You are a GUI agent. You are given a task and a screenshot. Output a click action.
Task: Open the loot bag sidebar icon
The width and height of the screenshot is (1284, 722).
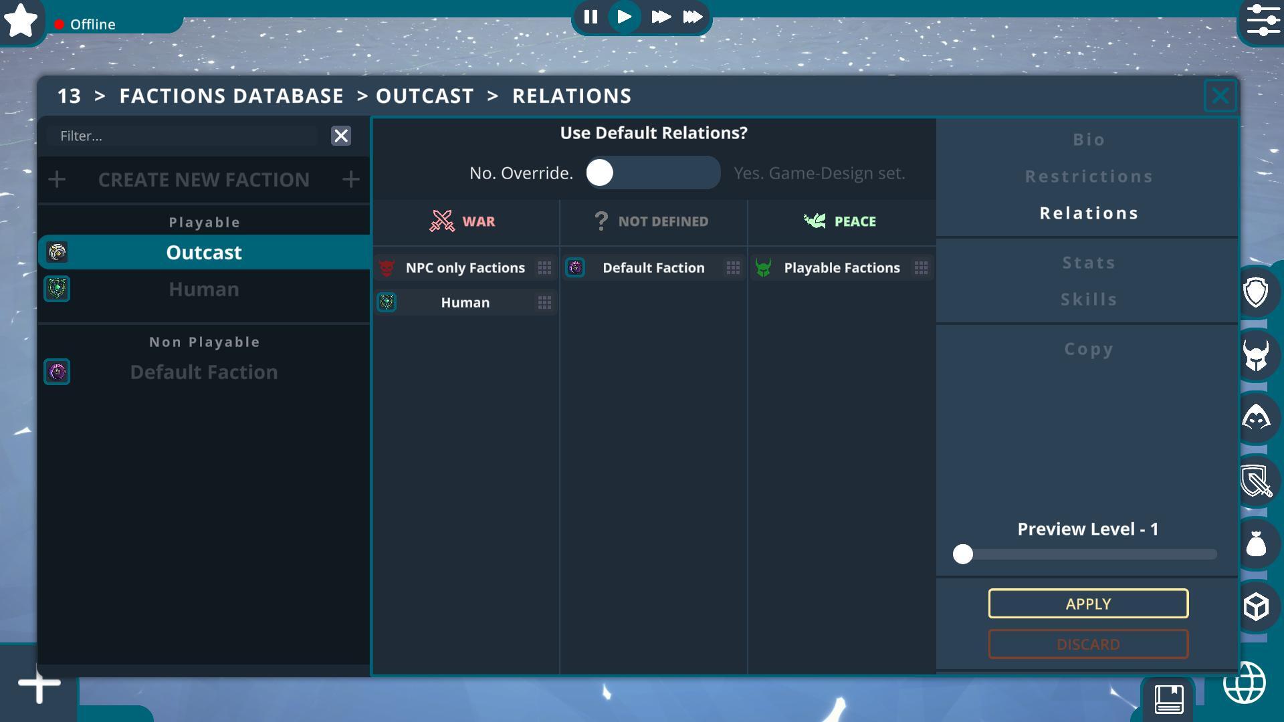[1256, 544]
